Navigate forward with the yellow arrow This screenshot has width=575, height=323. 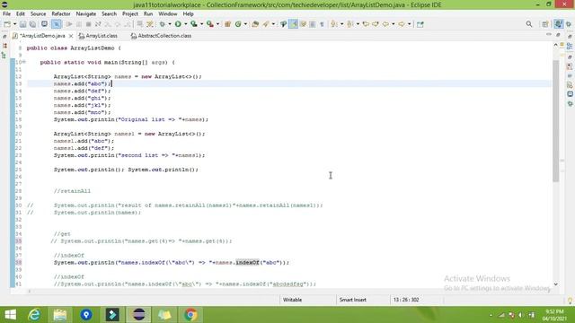402,24
